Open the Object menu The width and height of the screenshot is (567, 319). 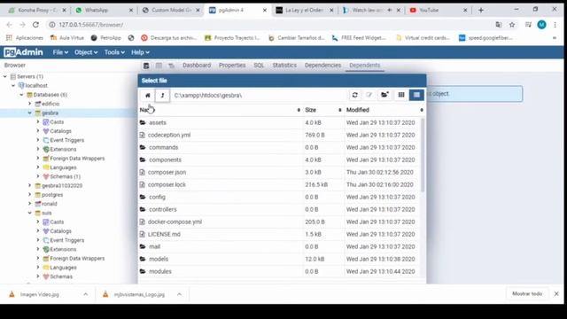pos(86,52)
